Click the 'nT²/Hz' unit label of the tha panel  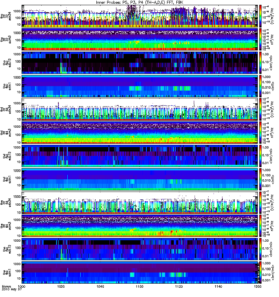[x=272, y=39]
